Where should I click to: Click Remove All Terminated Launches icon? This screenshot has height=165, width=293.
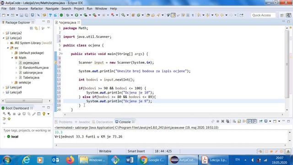(228, 121)
